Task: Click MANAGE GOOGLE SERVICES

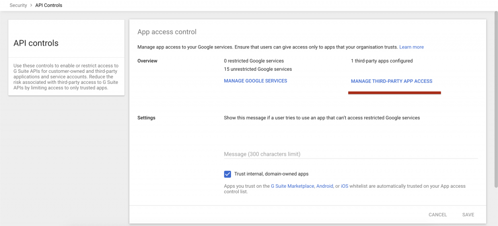Action: pyautogui.click(x=255, y=81)
